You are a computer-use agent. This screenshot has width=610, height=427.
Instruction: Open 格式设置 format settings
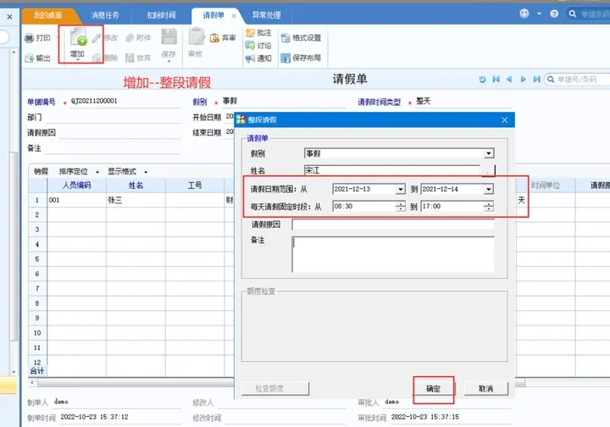(x=301, y=38)
